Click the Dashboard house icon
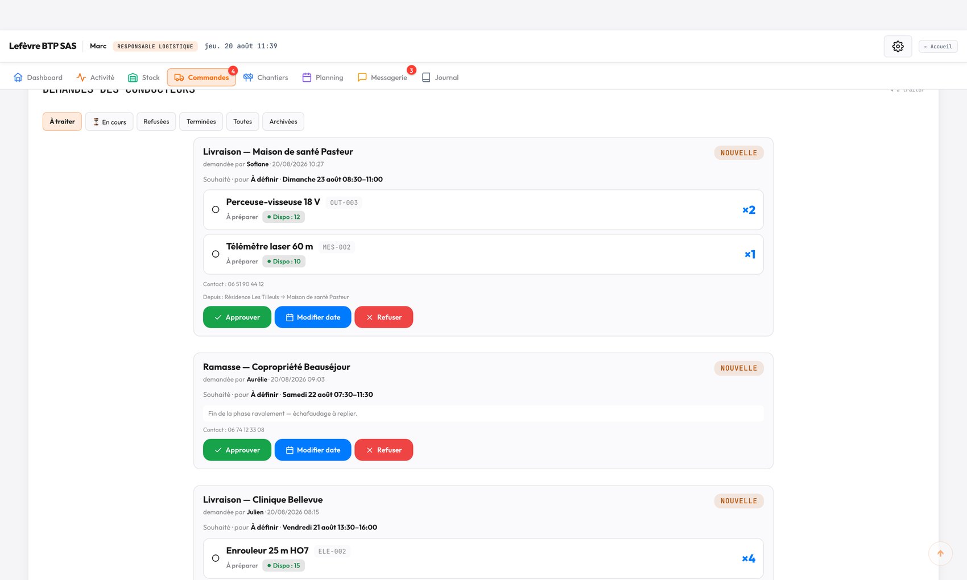 [18, 77]
